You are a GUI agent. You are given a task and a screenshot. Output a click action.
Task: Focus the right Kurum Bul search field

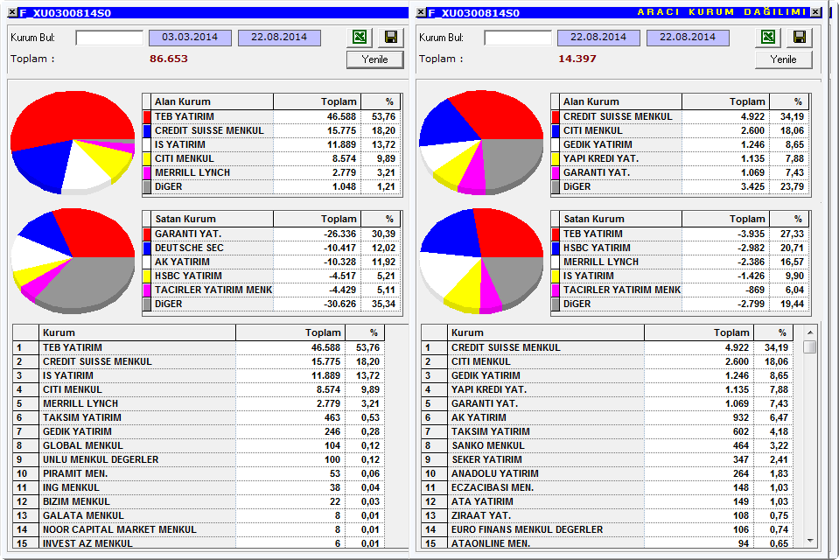518,38
